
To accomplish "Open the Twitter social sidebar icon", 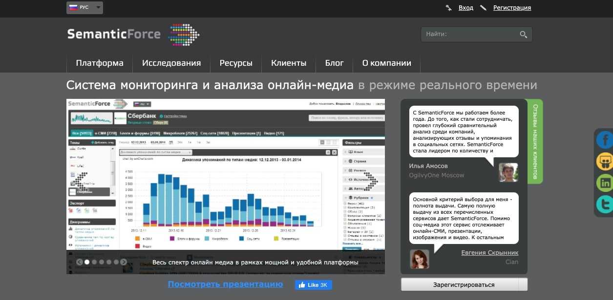I will (605, 205).
